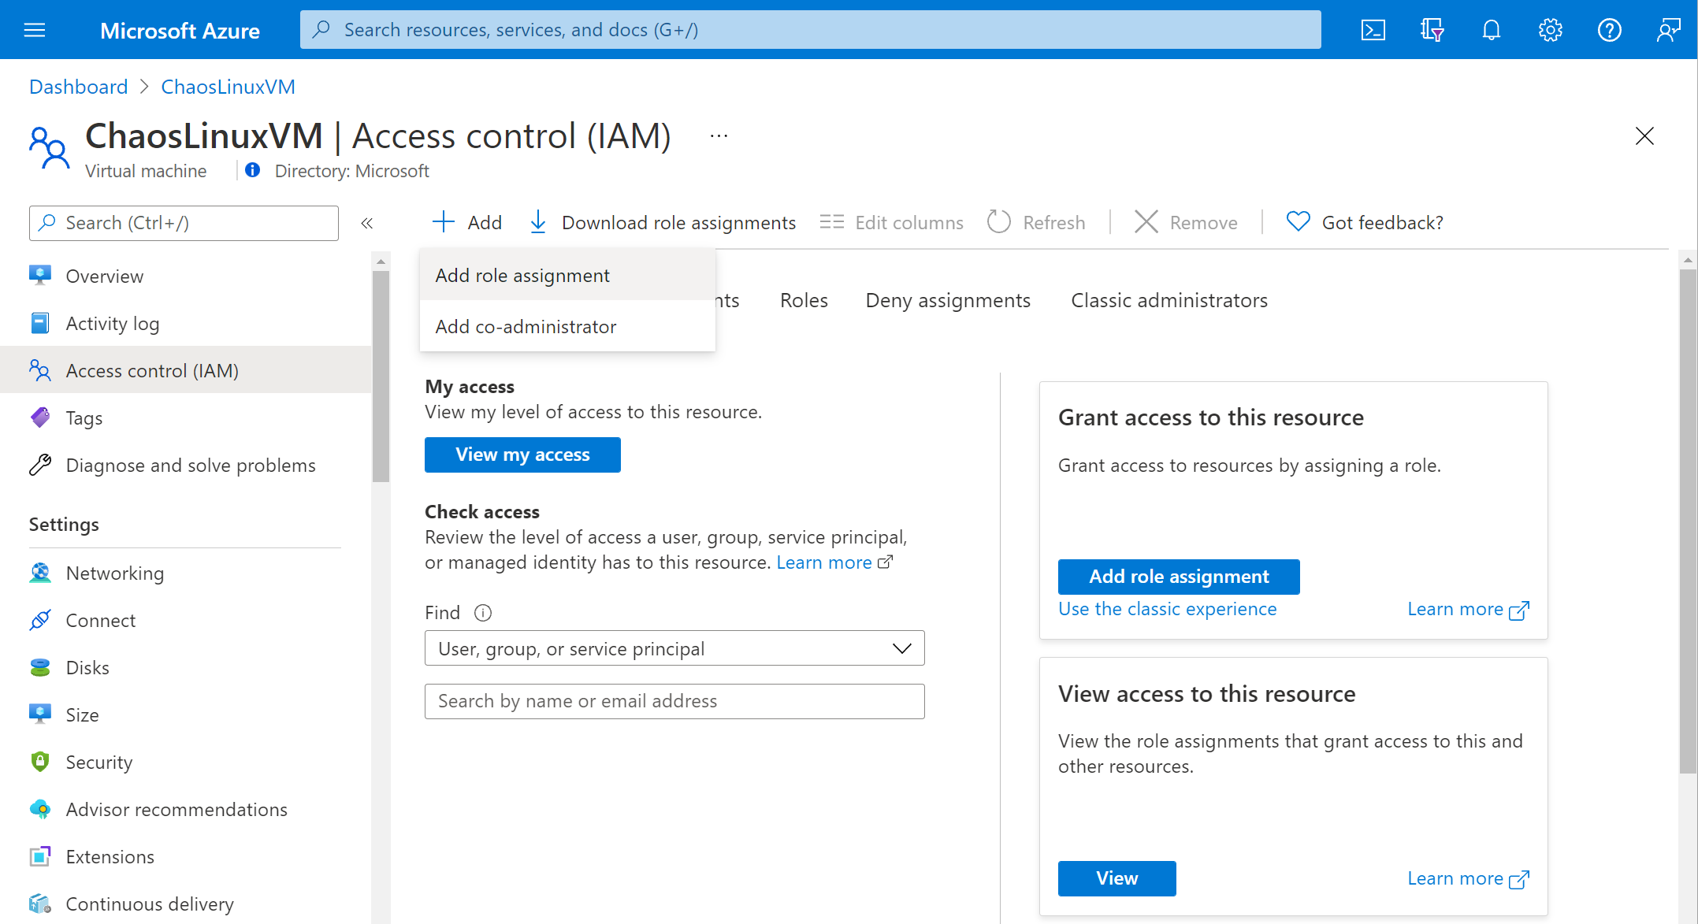This screenshot has height=924, width=1698.
Task: Click the Activity log icon
Action: click(40, 322)
